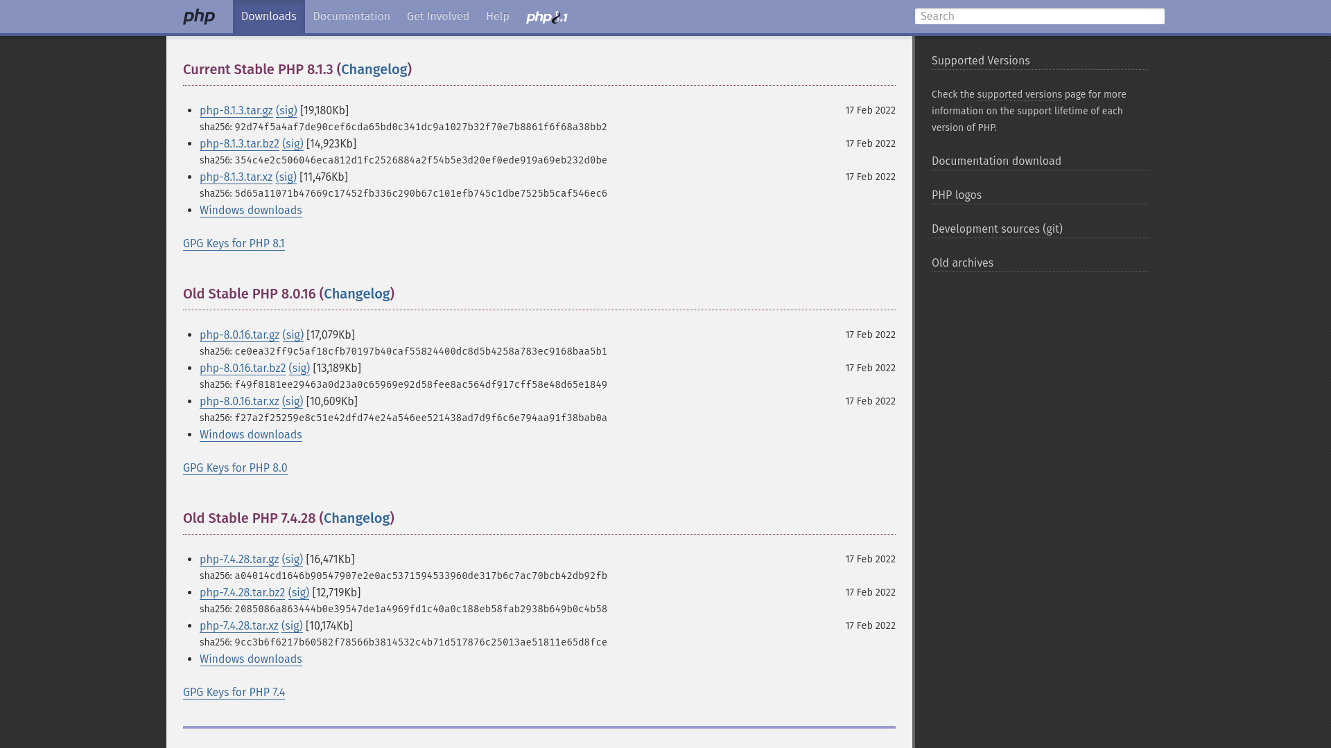
Task: Open sig for php-8.1.3.tar.gz
Action: coord(286,111)
